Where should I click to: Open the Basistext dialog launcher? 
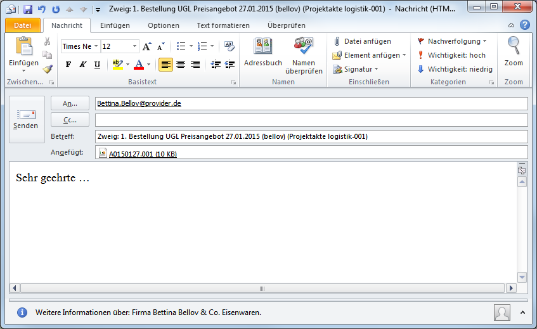(233, 82)
